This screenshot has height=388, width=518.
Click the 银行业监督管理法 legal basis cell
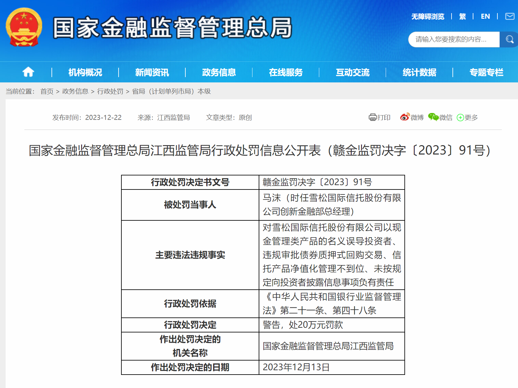point(332,304)
